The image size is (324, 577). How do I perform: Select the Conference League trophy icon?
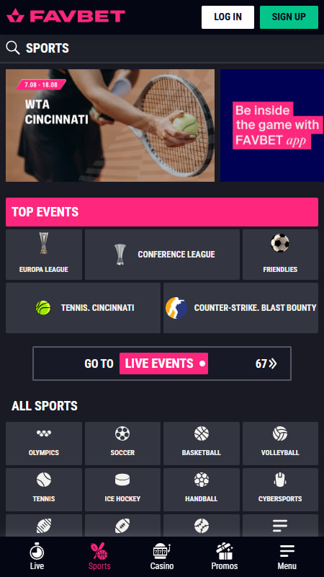pos(120,255)
